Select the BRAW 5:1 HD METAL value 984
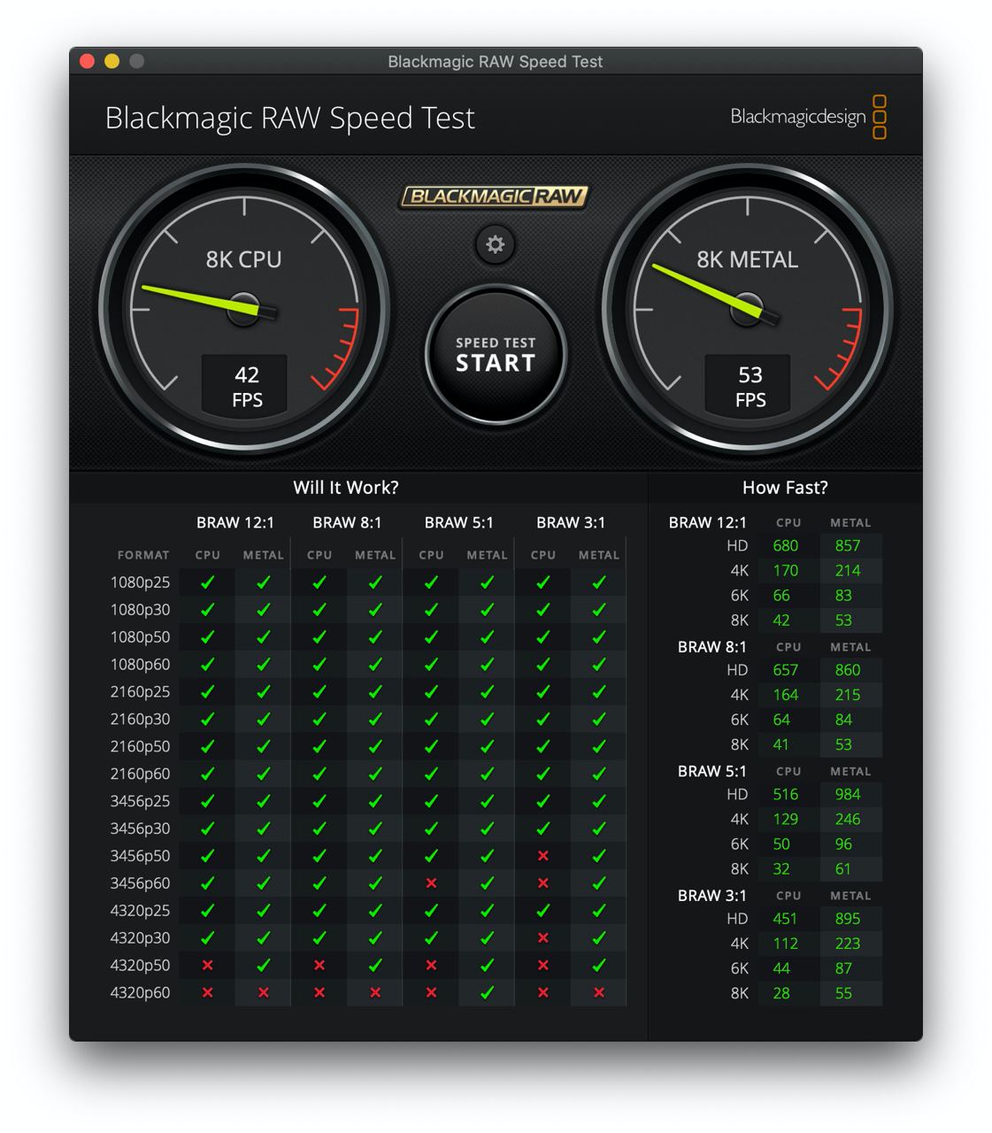The height and width of the screenshot is (1133, 992). [x=848, y=795]
